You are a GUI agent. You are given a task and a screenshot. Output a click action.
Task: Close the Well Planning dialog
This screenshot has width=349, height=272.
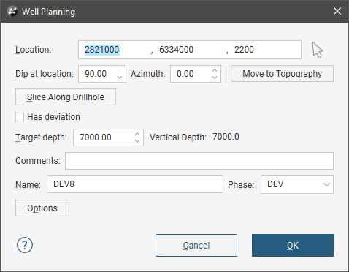click(337, 11)
